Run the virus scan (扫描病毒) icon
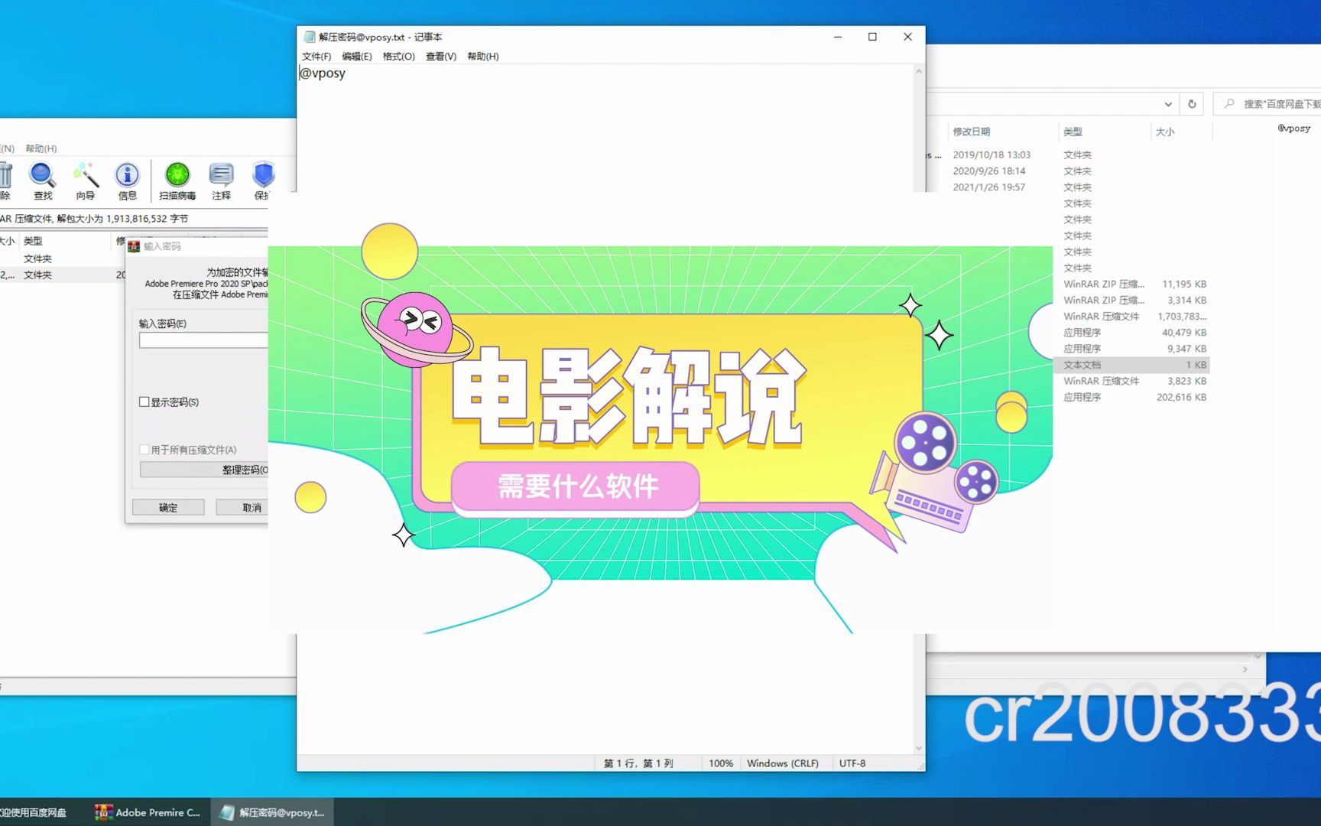The width and height of the screenshot is (1321, 826). click(177, 181)
